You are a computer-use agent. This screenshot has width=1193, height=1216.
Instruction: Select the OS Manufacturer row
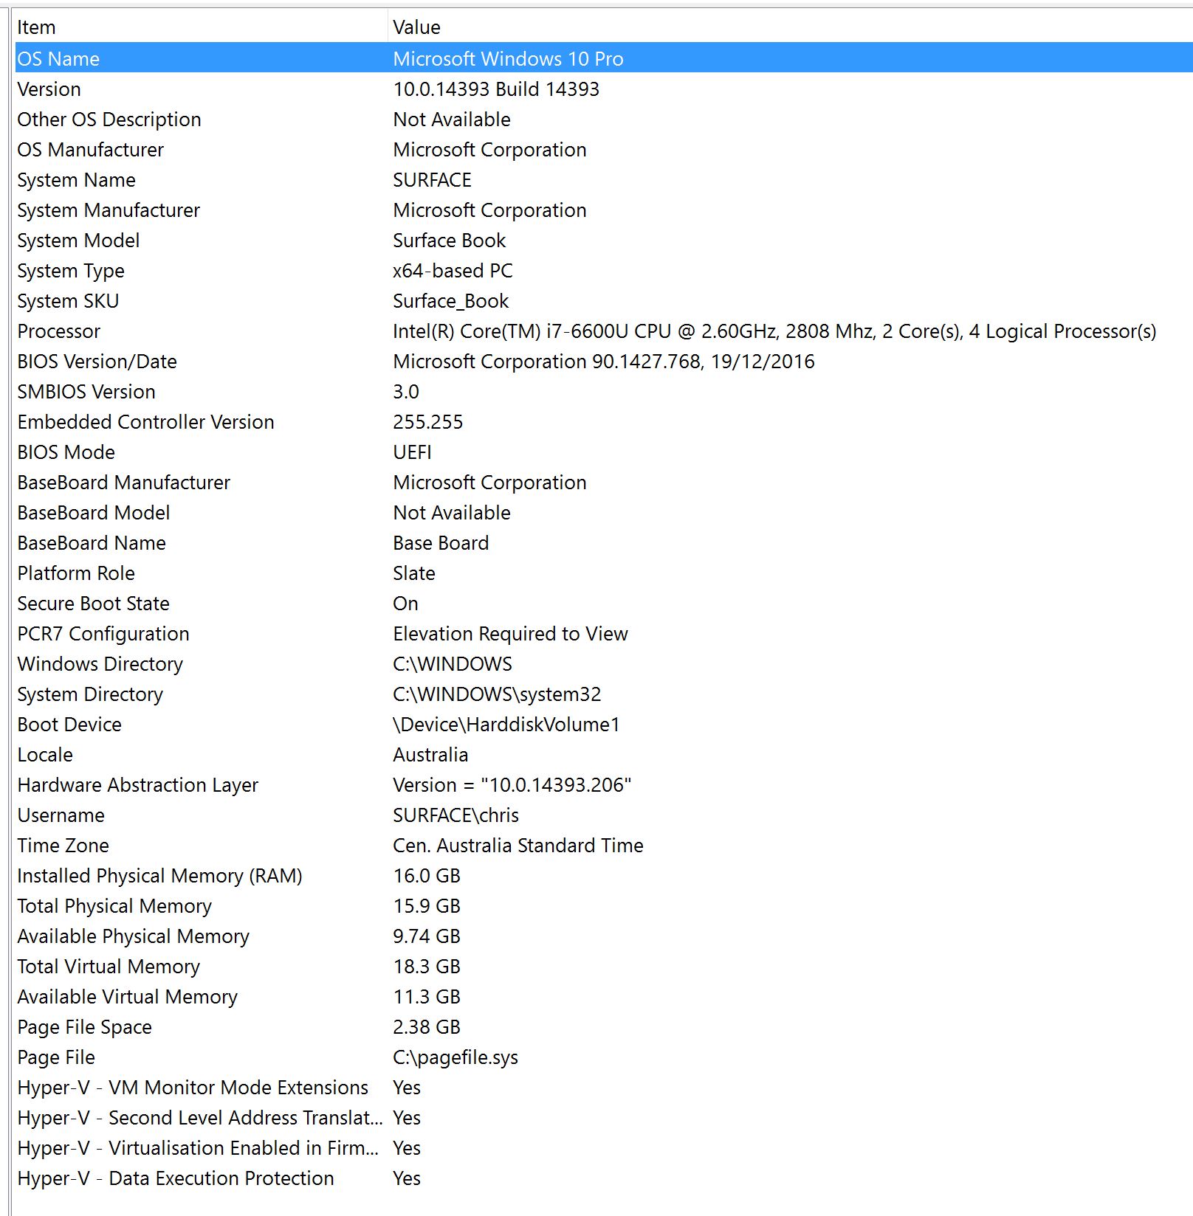click(604, 150)
